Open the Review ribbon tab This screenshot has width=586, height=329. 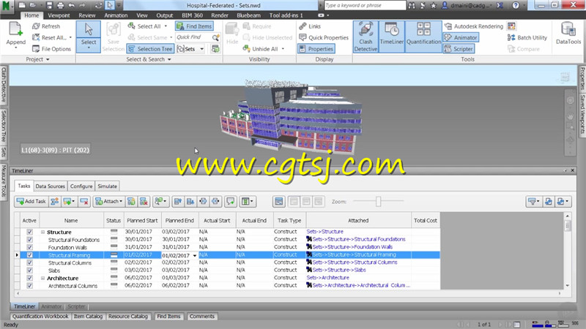click(x=86, y=15)
